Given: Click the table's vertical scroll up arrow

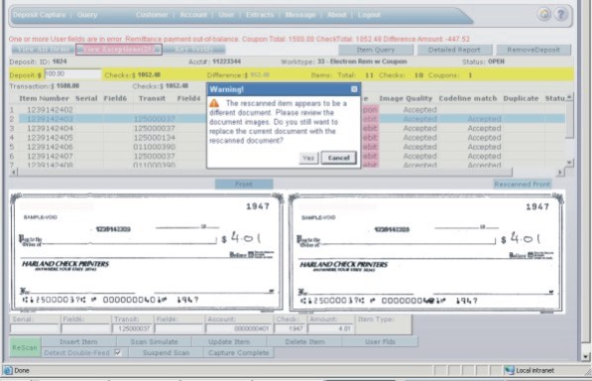Looking at the screenshot, I should pos(569,97).
